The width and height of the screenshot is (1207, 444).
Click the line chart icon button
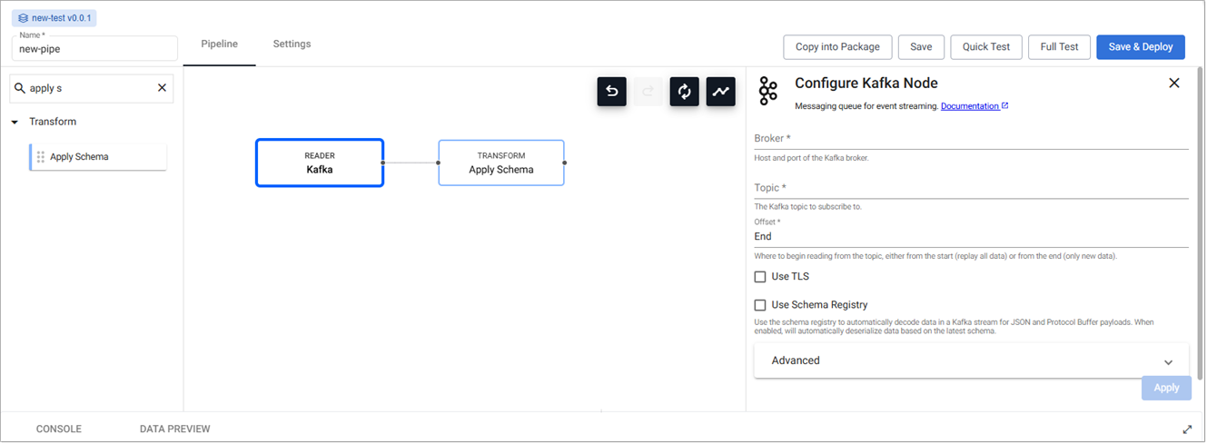720,91
